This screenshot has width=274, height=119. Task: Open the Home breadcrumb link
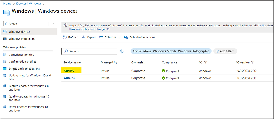(7, 4)
